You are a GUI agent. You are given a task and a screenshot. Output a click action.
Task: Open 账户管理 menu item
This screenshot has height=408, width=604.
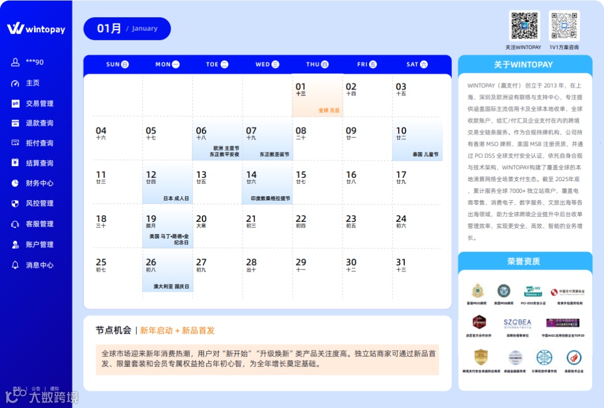40,244
